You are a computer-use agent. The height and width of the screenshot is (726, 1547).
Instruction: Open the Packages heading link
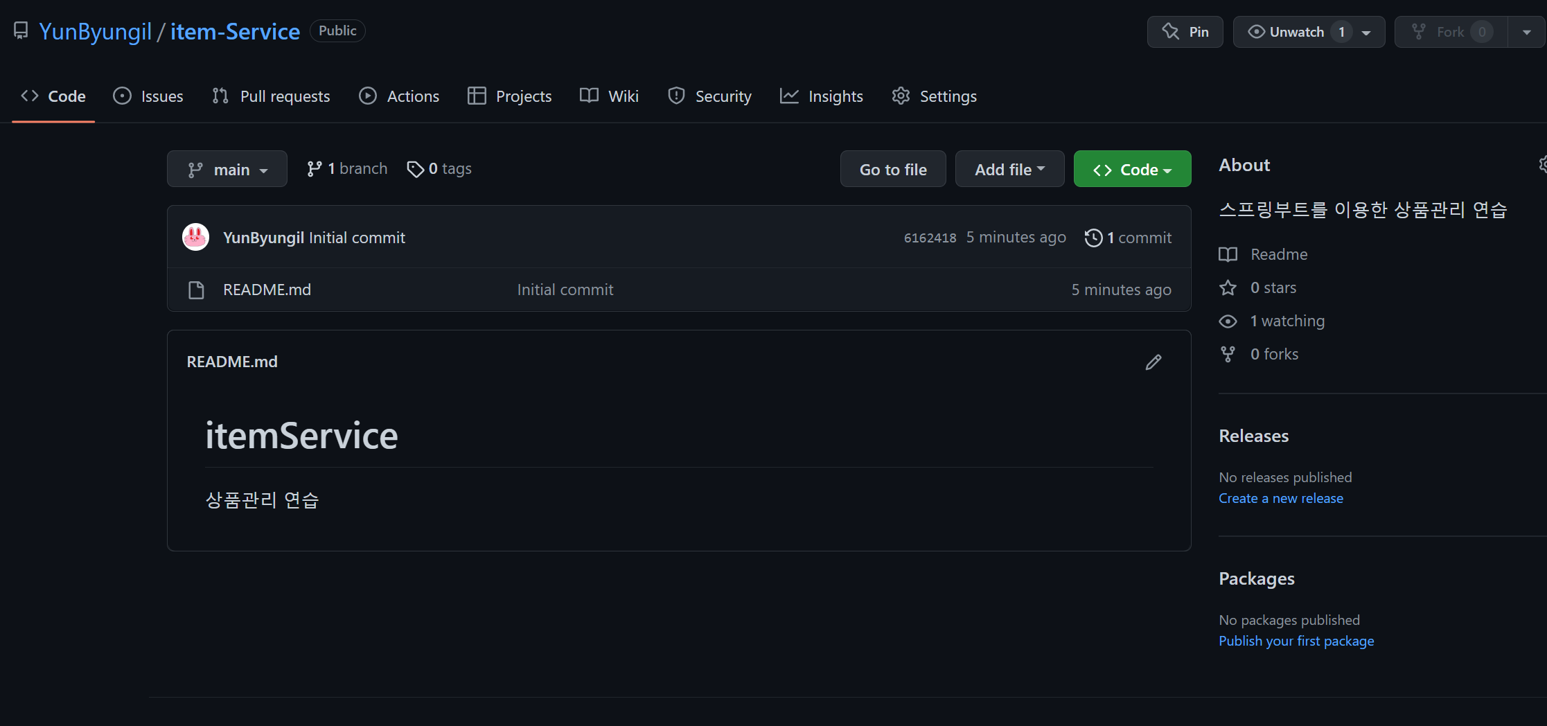pos(1256,578)
